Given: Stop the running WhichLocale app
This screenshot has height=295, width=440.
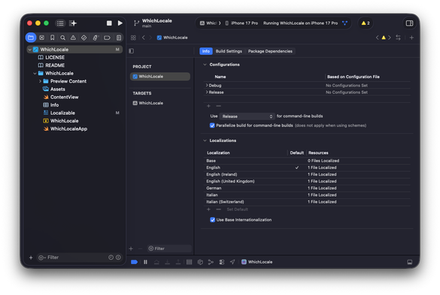Looking at the screenshot, I should pyautogui.click(x=109, y=23).
